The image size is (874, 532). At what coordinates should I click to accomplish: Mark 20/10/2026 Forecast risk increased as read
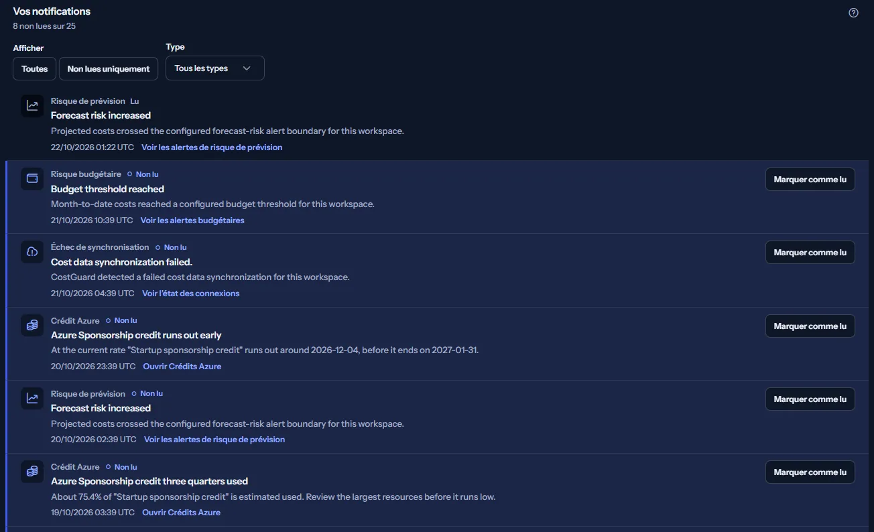(x=810, y=399)
